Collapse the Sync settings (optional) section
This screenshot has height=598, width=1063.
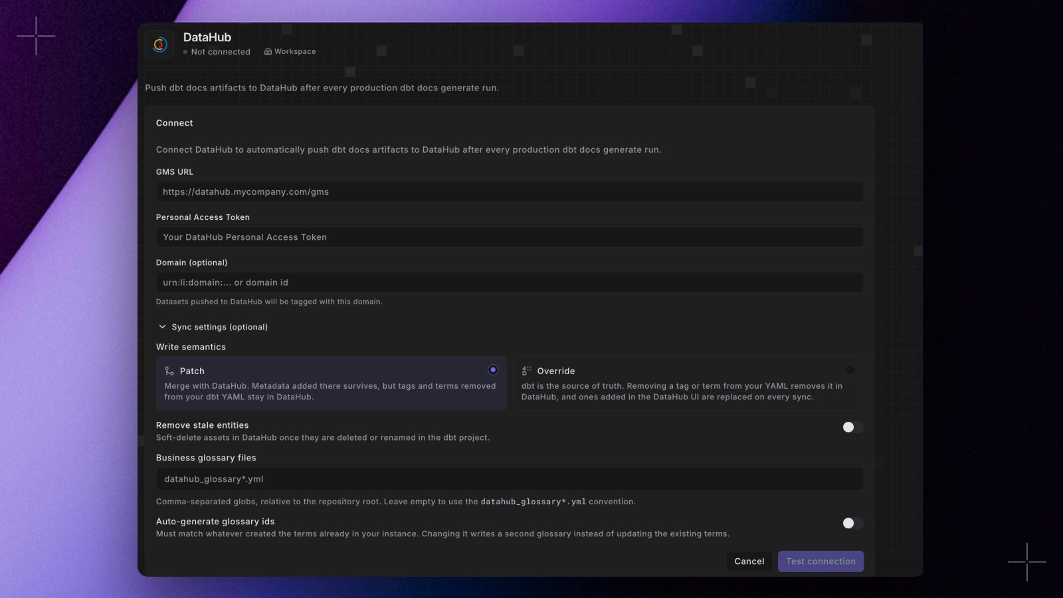213,327
